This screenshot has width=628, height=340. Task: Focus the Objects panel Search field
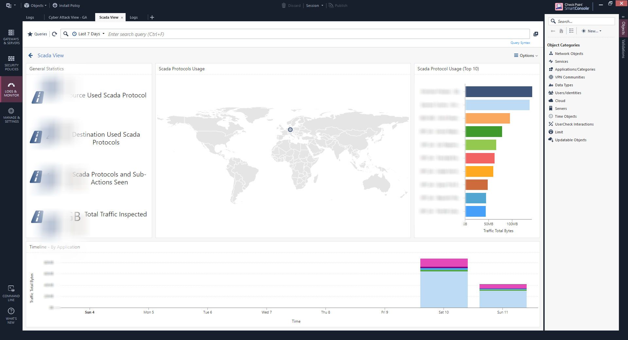tap(582, 21)
